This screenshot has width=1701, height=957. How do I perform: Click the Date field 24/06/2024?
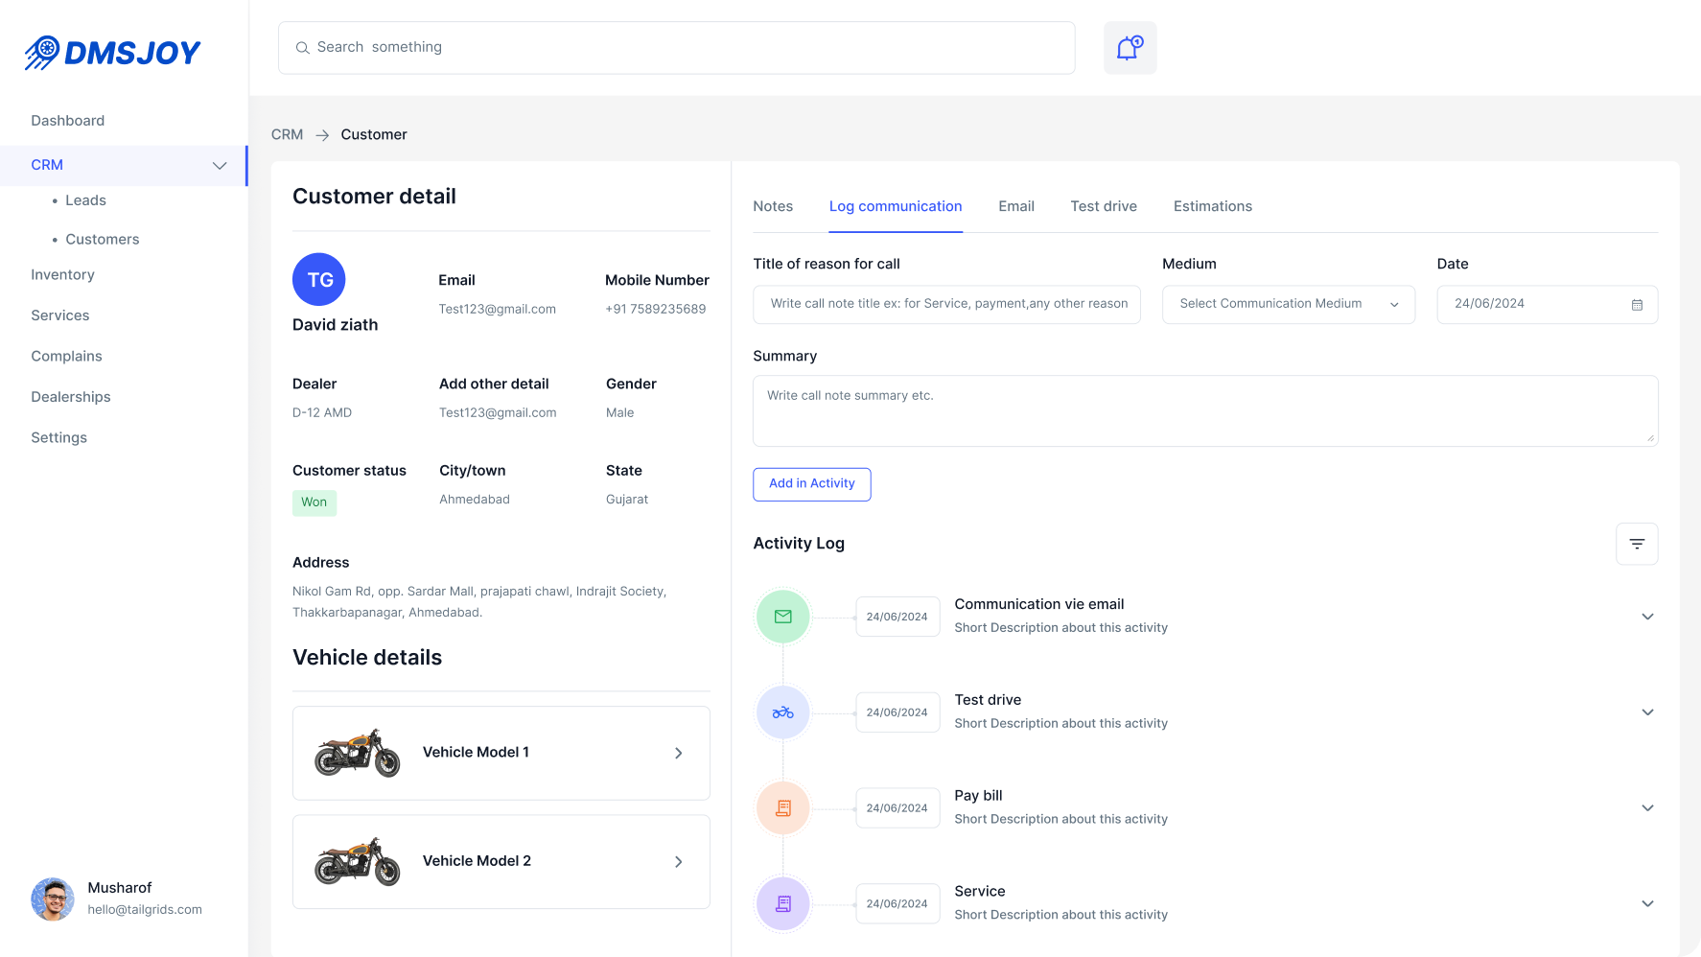pyautogui.click(x=1548, y=304)
